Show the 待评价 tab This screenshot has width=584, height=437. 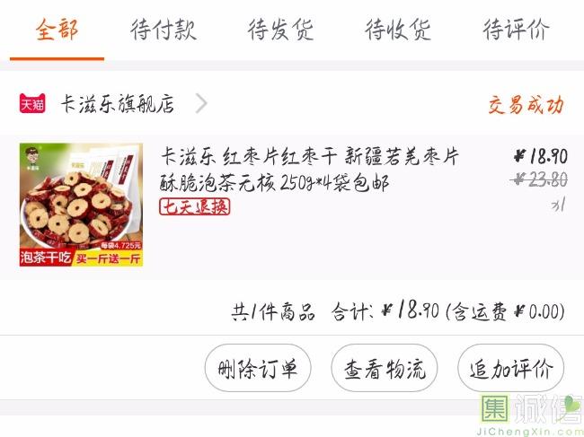(x=516, y=30)
